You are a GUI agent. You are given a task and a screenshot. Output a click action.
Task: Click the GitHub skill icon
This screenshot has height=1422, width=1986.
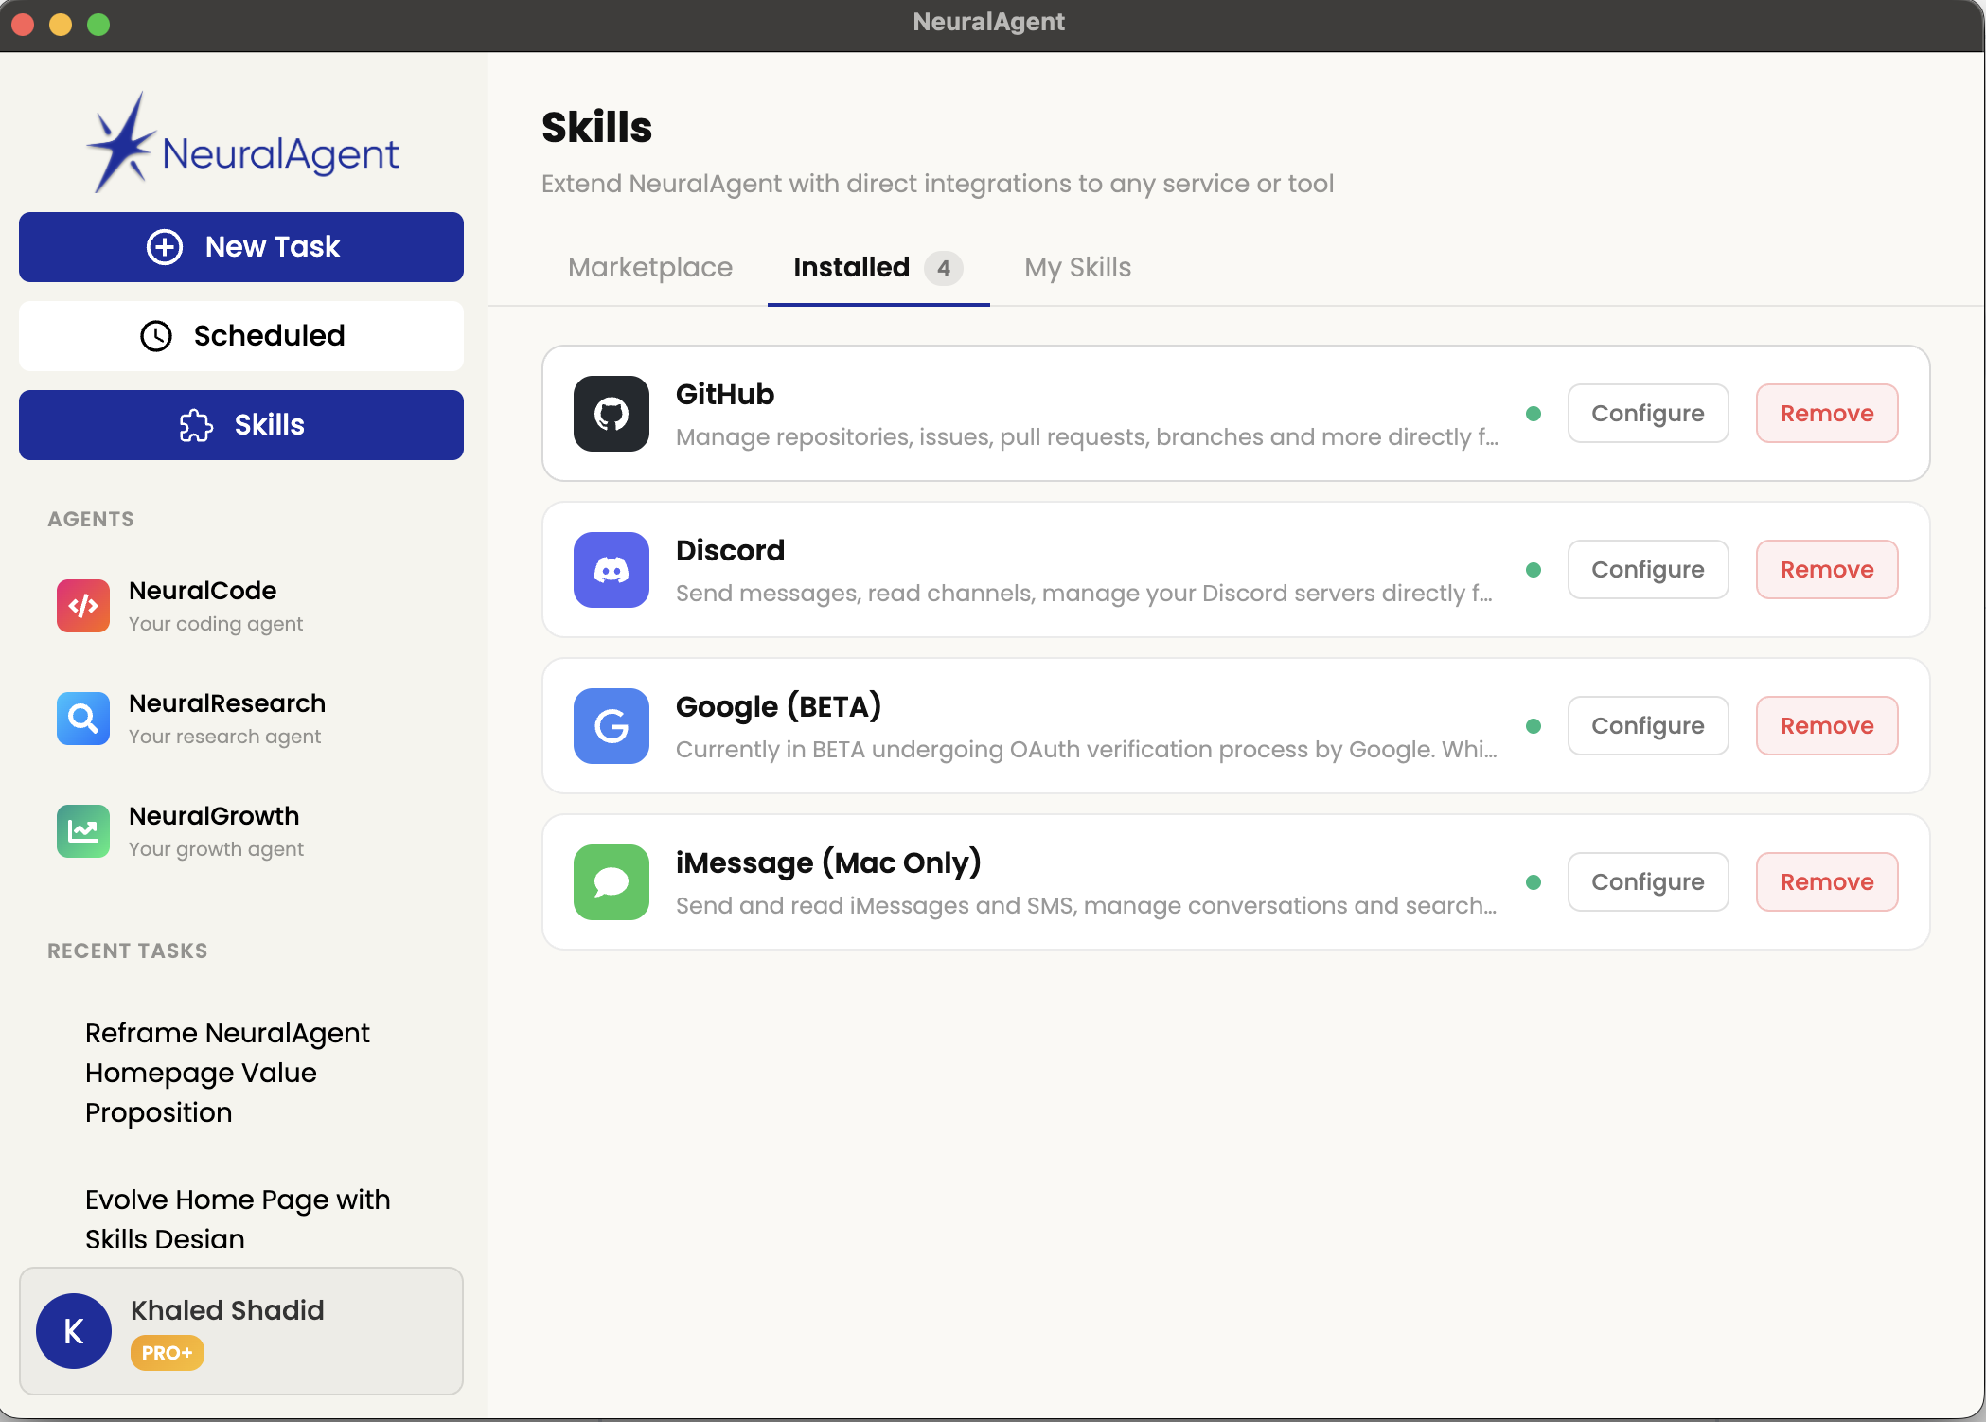[x=611, y=414]
